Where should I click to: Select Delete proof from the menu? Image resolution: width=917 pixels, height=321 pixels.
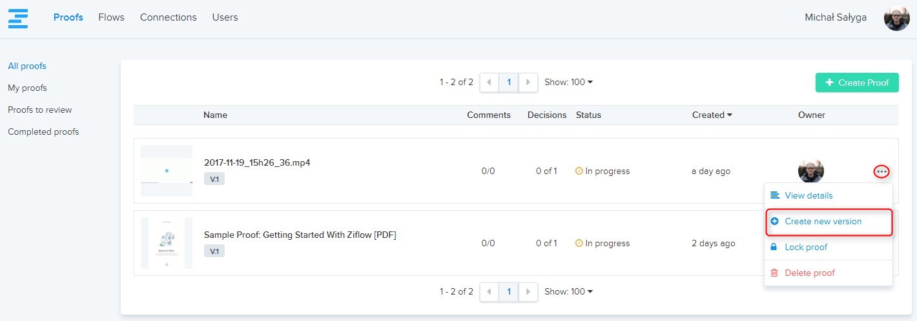(x=809, y=273)
